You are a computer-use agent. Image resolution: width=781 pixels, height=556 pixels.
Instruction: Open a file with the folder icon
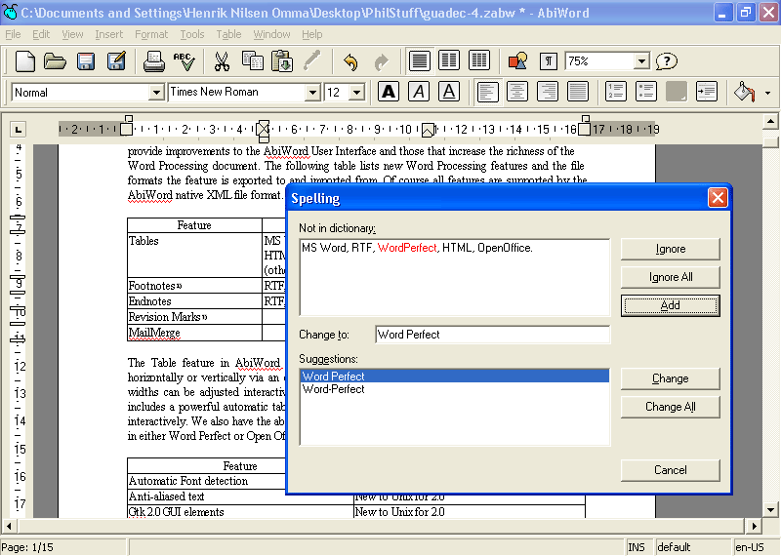point(55,61)
